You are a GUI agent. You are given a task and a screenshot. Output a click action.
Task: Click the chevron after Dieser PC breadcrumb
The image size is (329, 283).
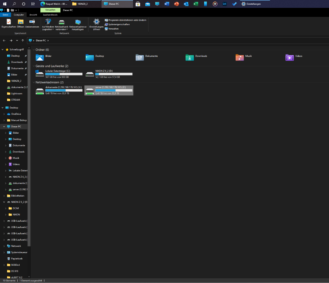(x=48, y=41)
